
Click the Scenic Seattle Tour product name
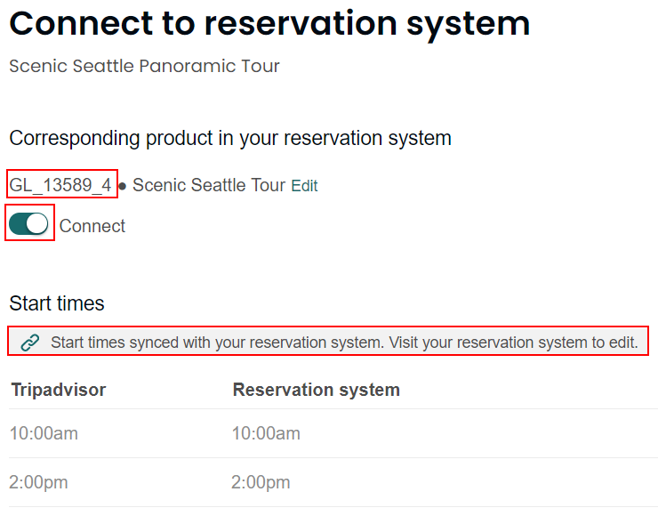(x=209, y=185)
